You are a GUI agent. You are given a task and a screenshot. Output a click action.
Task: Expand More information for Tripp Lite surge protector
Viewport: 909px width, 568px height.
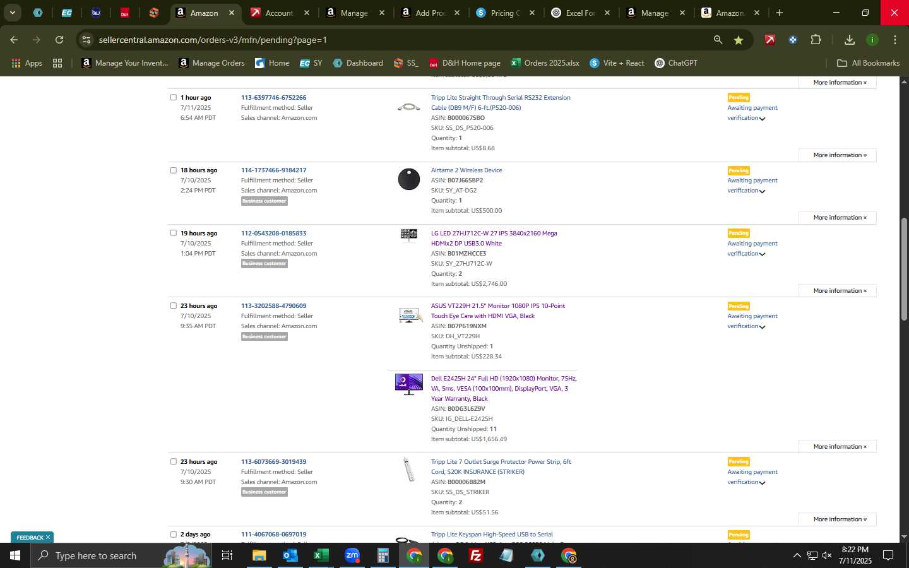(837, 519)
